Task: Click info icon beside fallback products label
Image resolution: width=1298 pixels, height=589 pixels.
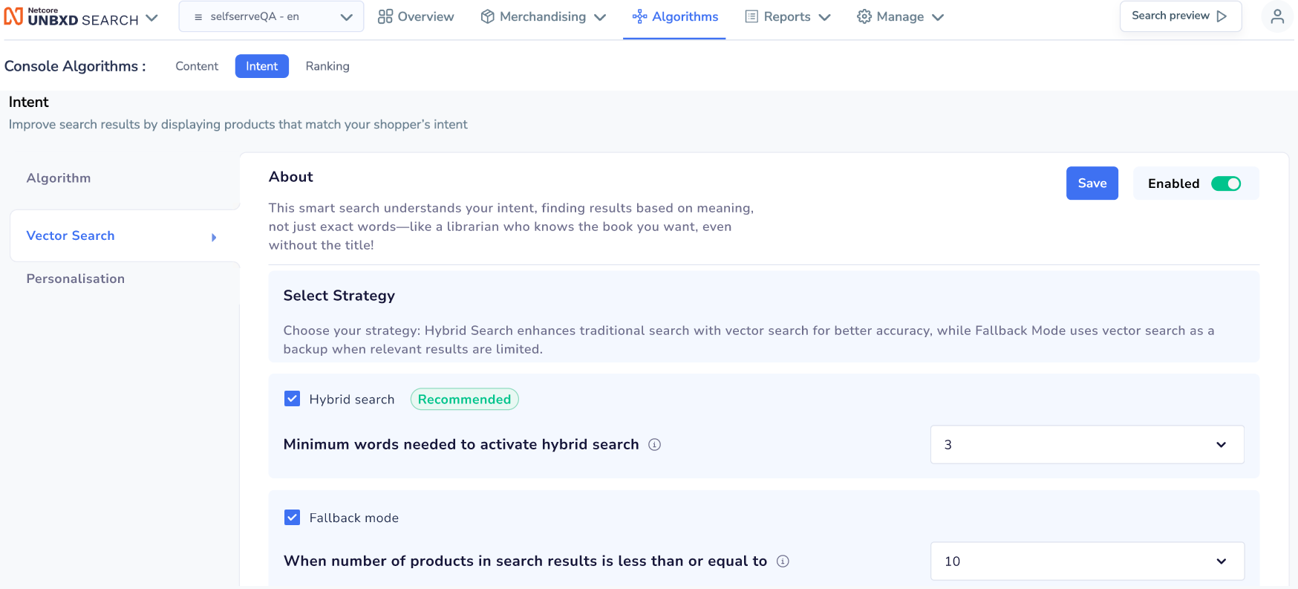Action: (x=783, y=562)
